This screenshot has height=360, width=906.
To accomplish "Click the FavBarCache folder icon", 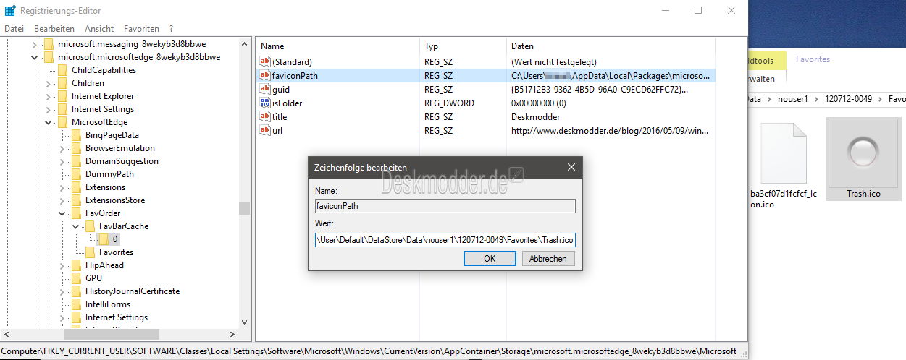I will coord(90,226).
